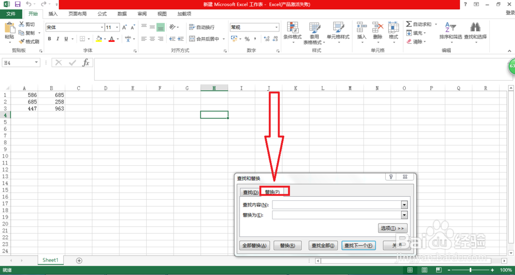Switch to the Formulas (公式) tab

(102, 14)
